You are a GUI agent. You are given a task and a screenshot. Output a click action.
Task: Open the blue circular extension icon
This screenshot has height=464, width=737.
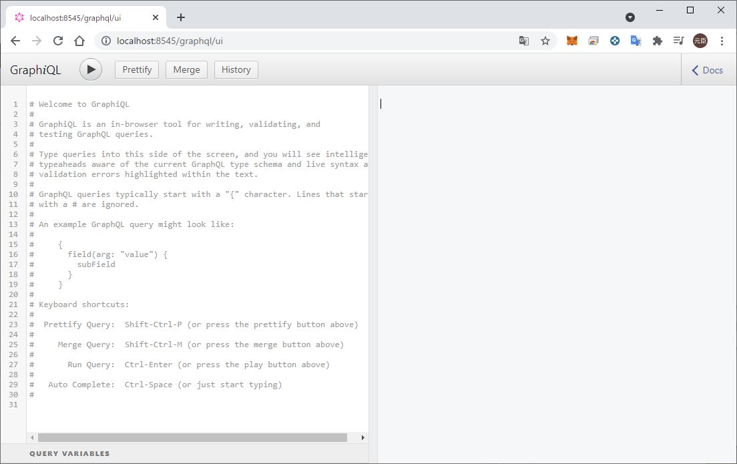[x=615, y=41]
